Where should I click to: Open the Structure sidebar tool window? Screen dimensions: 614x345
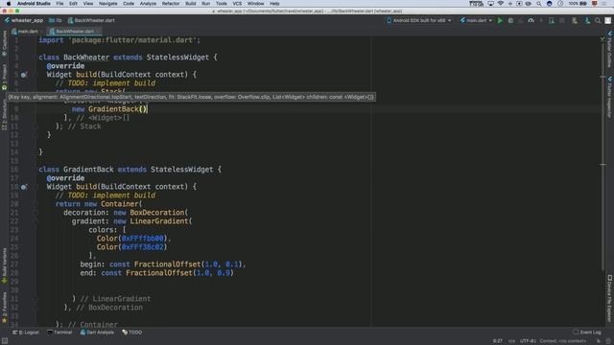[x=4, y=114]
